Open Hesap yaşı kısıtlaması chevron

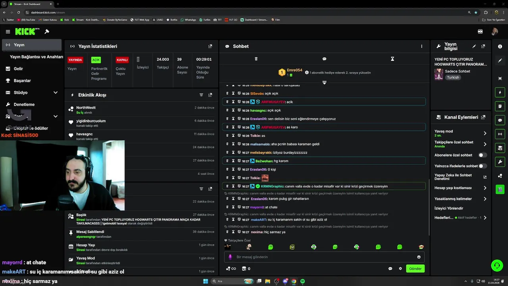pos(485,188)
